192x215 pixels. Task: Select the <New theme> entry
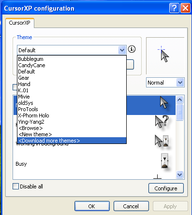click(72, 134)
